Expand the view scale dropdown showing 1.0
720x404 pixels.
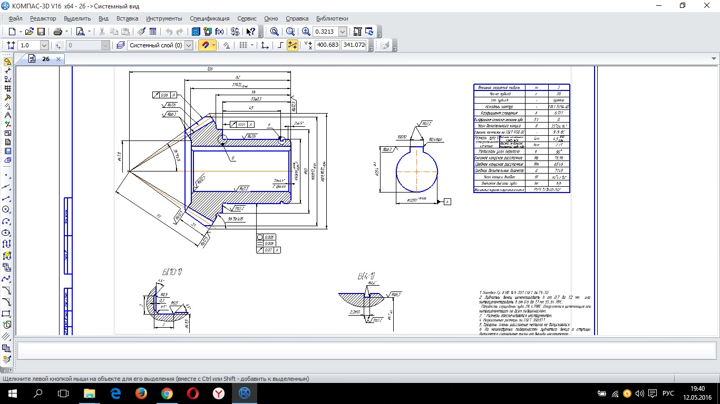(44, 45)
